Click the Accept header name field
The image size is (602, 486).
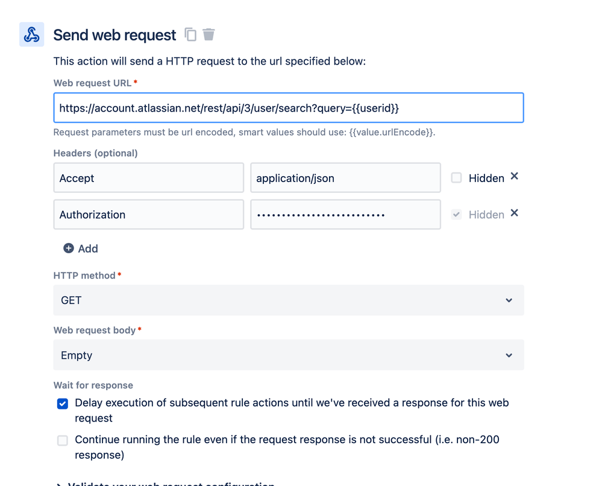click(x=148, y=178)
